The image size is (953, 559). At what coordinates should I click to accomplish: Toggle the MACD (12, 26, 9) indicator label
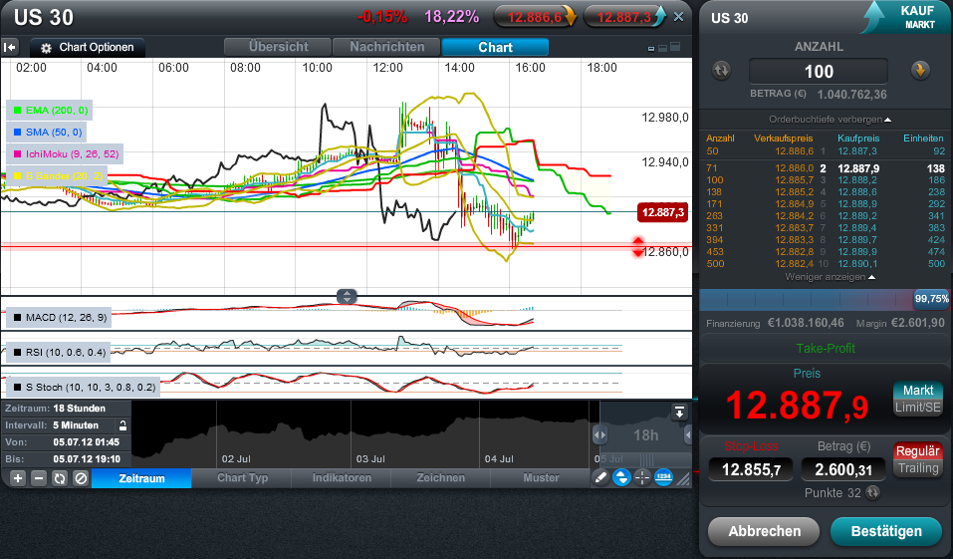click(x=60, y=318)
